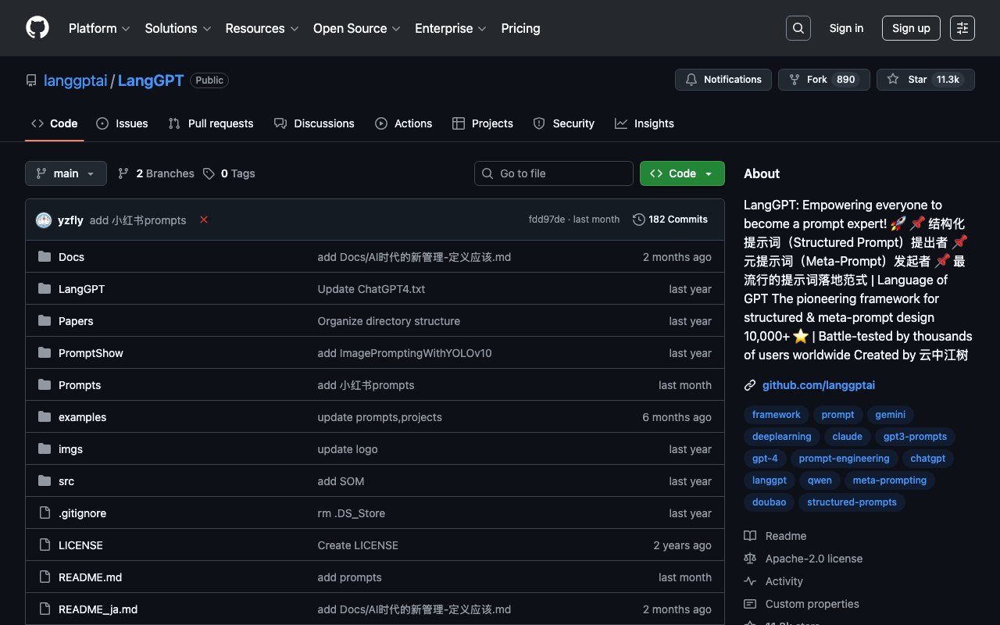Viewport: 1000px width, 625px height.
Task: Expand the Platform navigation menu
Action: tap(99, 28)
